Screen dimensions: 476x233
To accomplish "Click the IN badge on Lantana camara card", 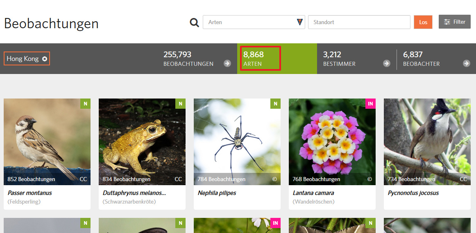I will coord(370,103).
